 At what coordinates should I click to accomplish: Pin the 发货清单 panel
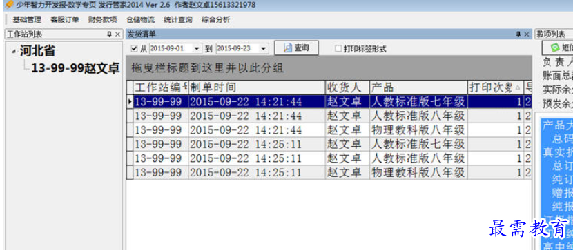(x=518, y=34)
